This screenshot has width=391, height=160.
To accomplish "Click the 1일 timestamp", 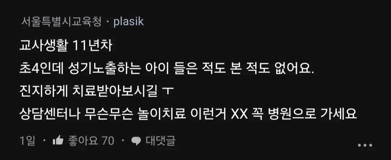I will point(28,141).
